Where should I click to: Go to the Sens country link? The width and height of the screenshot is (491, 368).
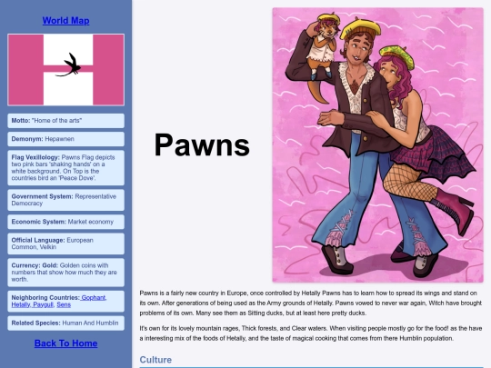(x=64, y=304)
